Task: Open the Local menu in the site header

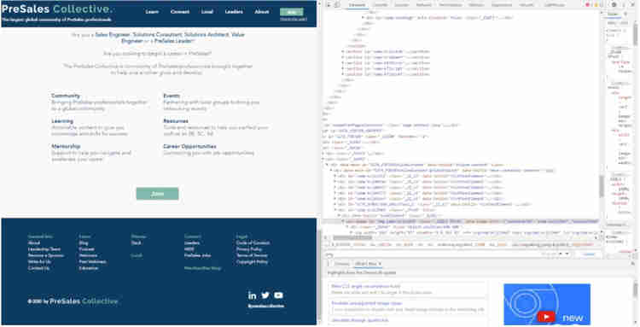Action: point(207,12)
